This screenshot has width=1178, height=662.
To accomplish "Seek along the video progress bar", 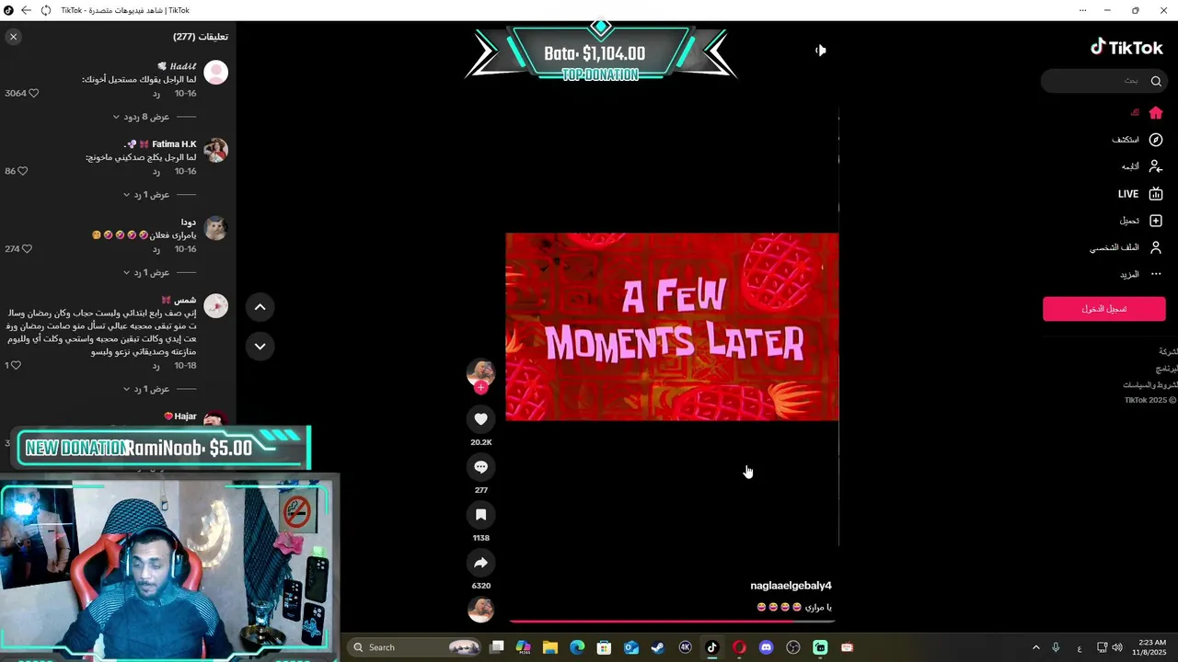I will (x=672, y=622).
